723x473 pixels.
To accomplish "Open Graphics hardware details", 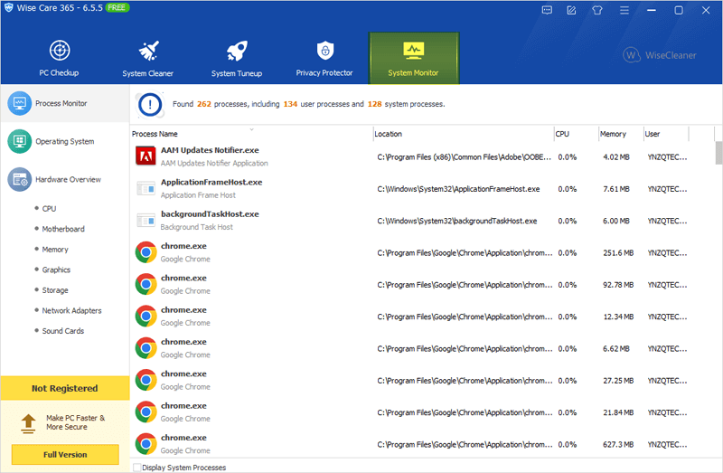I will click(56, 270).
